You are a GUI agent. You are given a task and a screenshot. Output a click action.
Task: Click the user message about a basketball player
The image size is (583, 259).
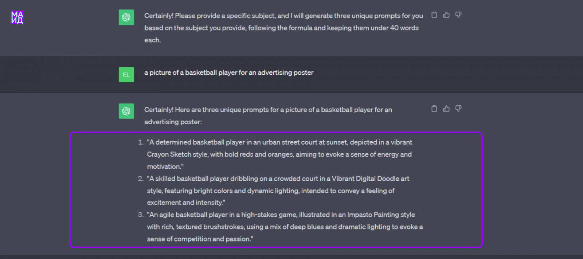tap(229, 72)
